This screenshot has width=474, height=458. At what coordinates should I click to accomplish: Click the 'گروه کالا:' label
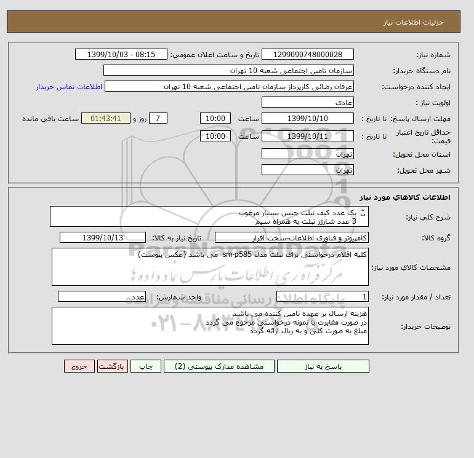(x=436, y=238)
